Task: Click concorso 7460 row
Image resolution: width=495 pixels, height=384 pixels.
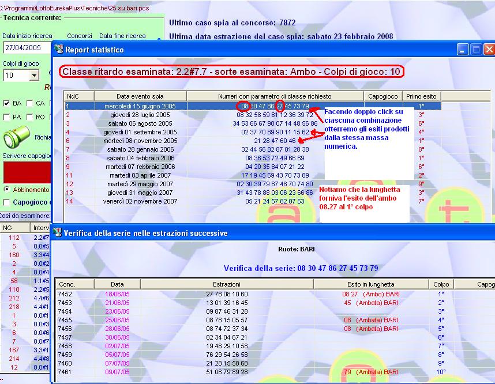Action: pyautogui.click(x=65, y=363)
